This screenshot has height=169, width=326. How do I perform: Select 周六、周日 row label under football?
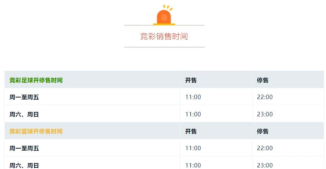[24, 114]
